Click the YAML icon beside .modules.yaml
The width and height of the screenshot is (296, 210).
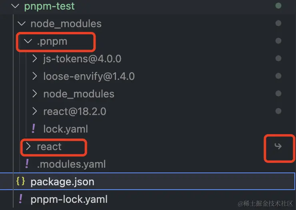(27, 164)
